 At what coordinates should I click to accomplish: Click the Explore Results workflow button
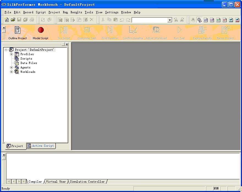coord(202,33)
